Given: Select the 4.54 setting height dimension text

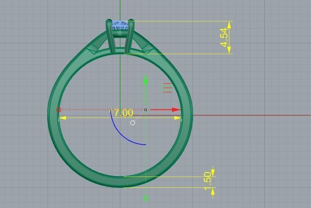Looking at the screenshot, I should tap(224, 38).
